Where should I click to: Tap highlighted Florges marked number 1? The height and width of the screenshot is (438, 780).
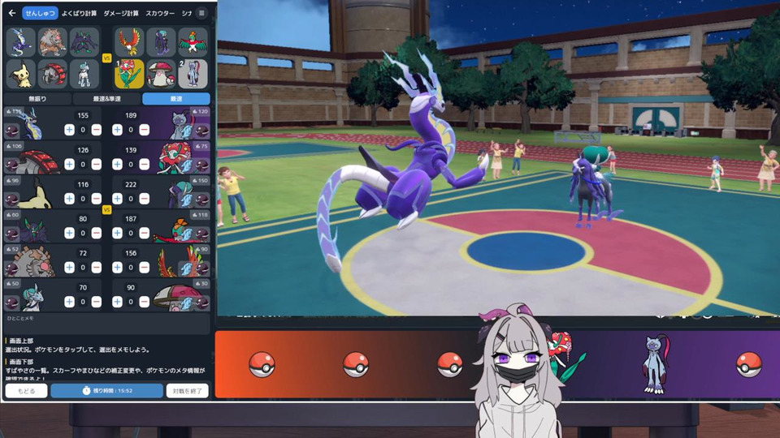(129, 74)
